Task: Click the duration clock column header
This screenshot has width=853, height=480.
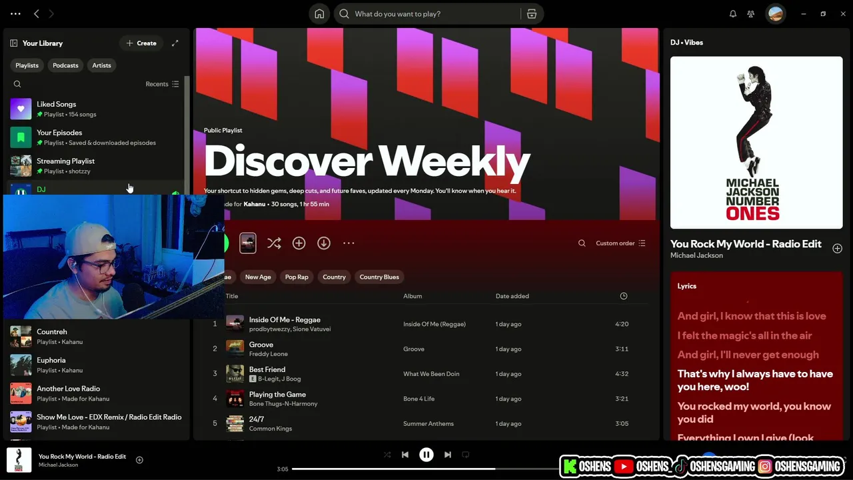Action: pyautogui.click(x=624, y=296)
